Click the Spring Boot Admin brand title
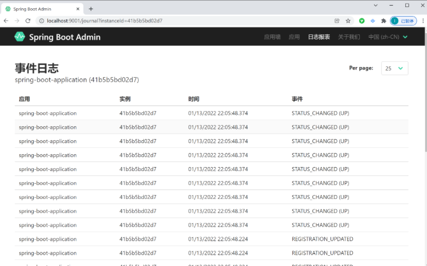This screenshot has height=266, width=427. [x=65, y=37]
